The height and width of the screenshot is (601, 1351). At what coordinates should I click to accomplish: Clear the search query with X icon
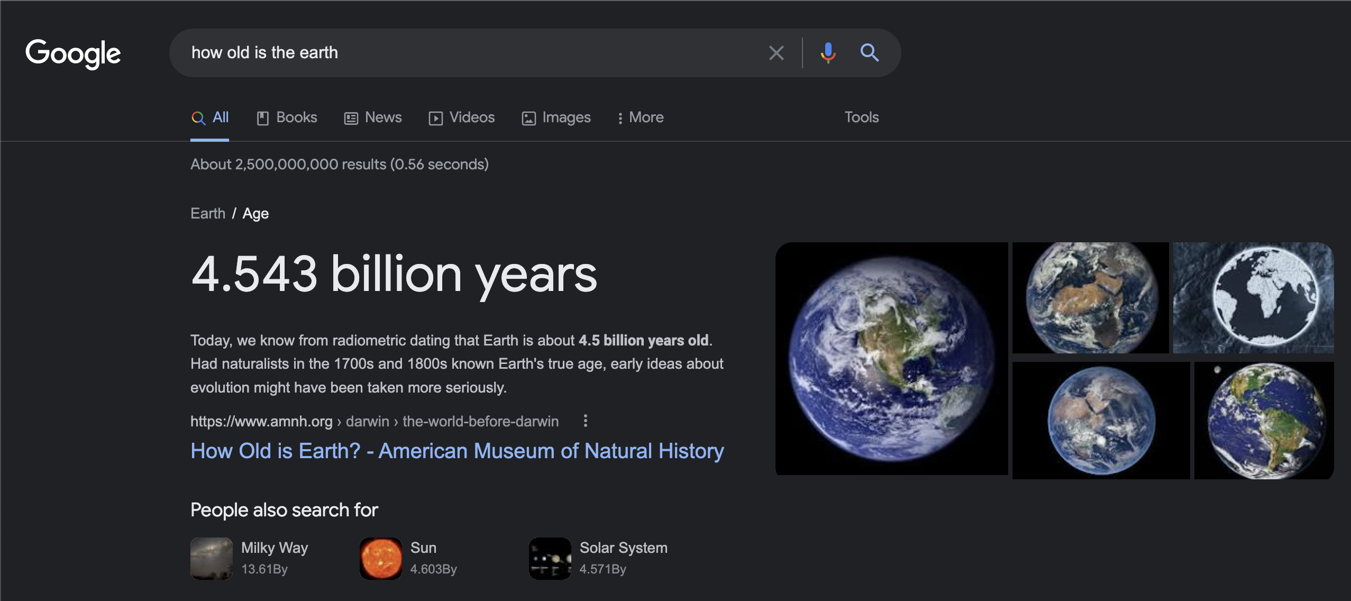pyautogui.click(x=776, y=53)
